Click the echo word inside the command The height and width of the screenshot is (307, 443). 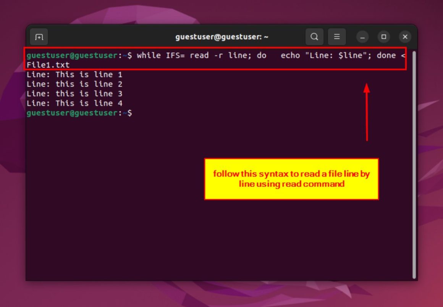pyautogui.click(x=291, y=55)
